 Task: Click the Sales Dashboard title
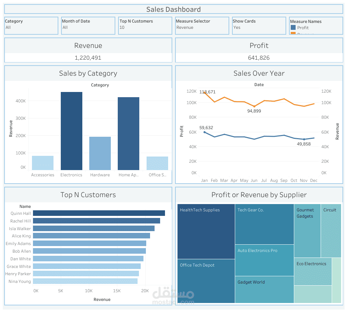174,9
